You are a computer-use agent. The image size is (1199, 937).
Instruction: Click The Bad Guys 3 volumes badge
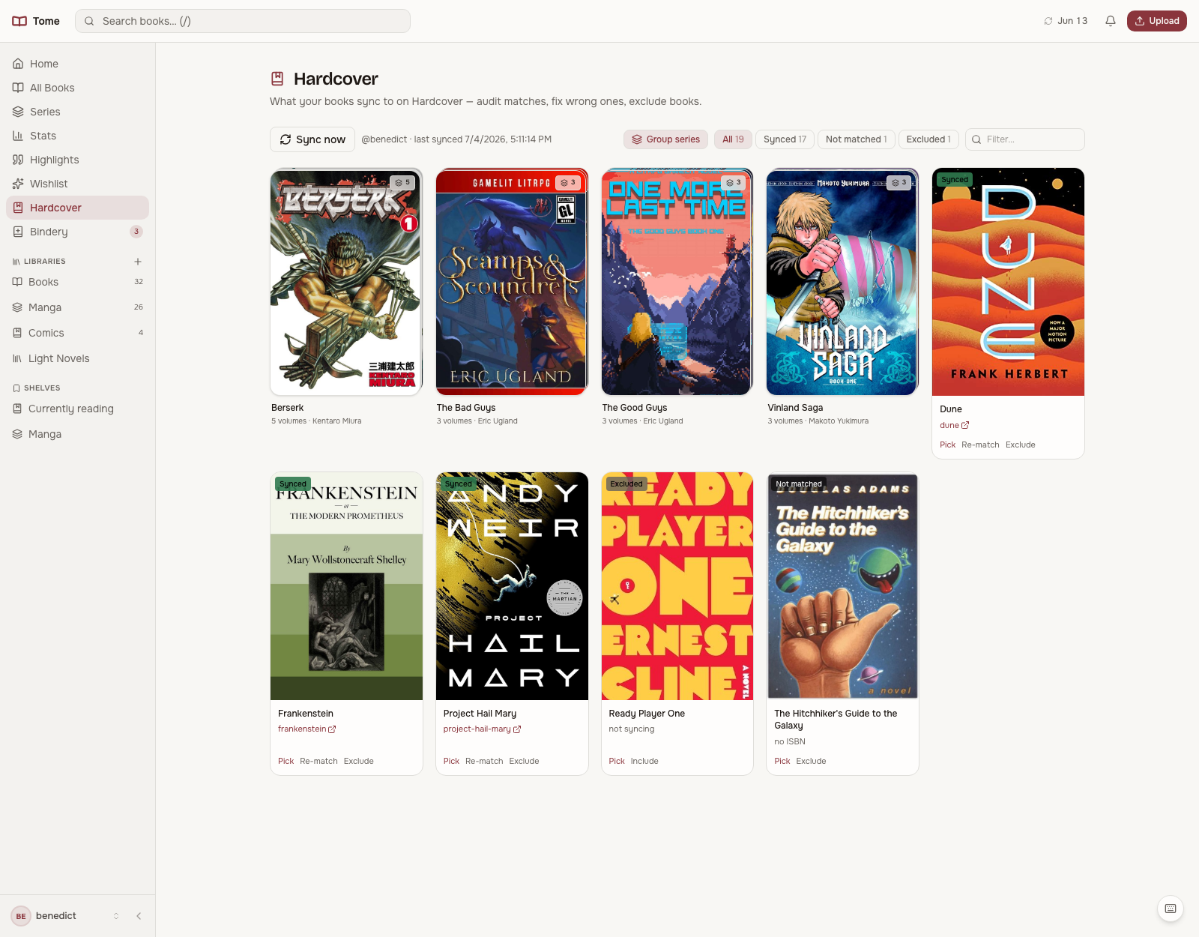point(568,182)
